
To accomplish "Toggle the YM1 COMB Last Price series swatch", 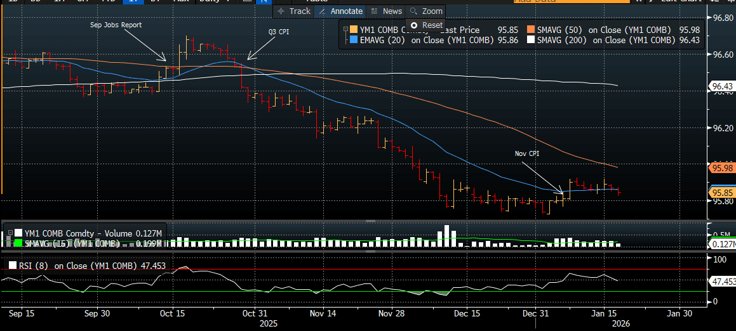I will 354,30.
